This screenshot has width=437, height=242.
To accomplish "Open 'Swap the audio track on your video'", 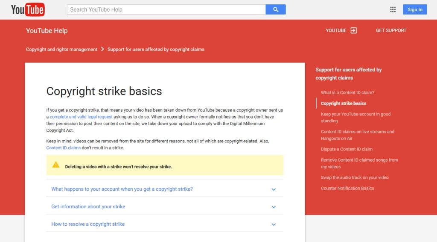I will coord(355,177).
